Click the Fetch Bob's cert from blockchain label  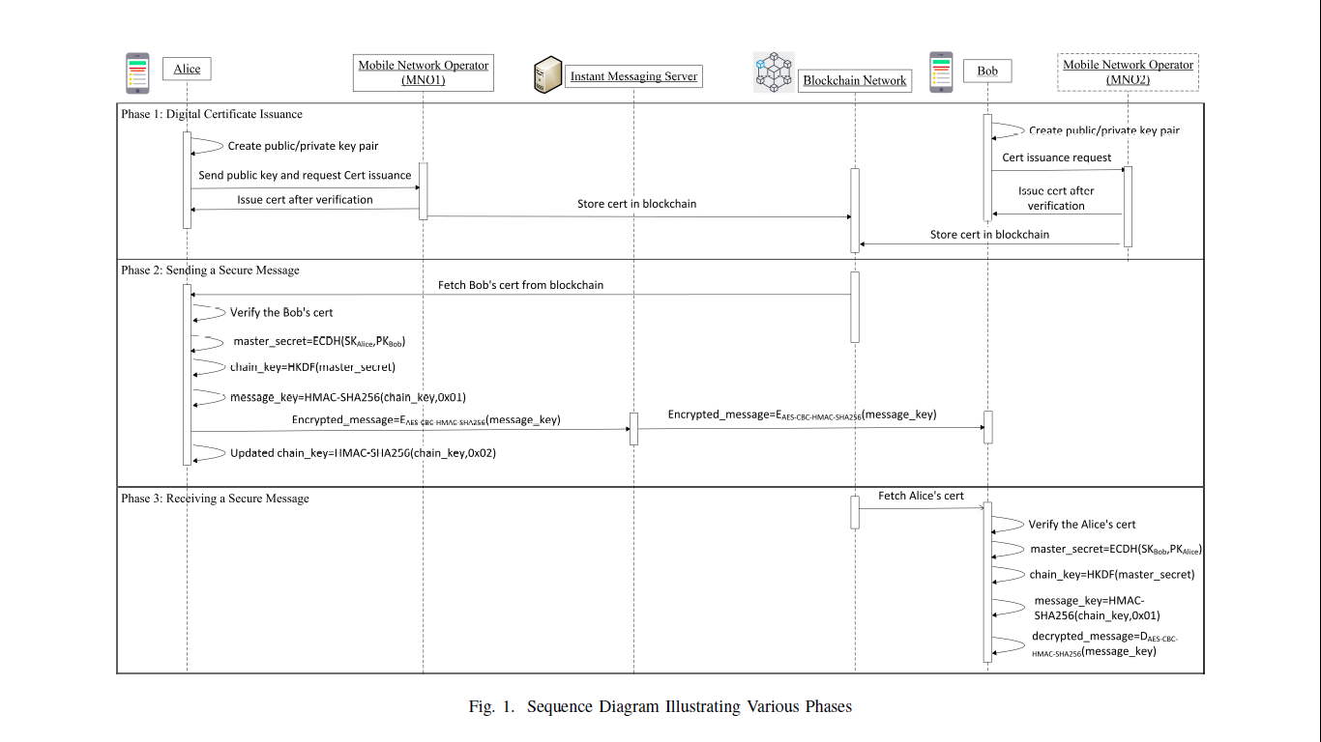click(x=520, y=285)
